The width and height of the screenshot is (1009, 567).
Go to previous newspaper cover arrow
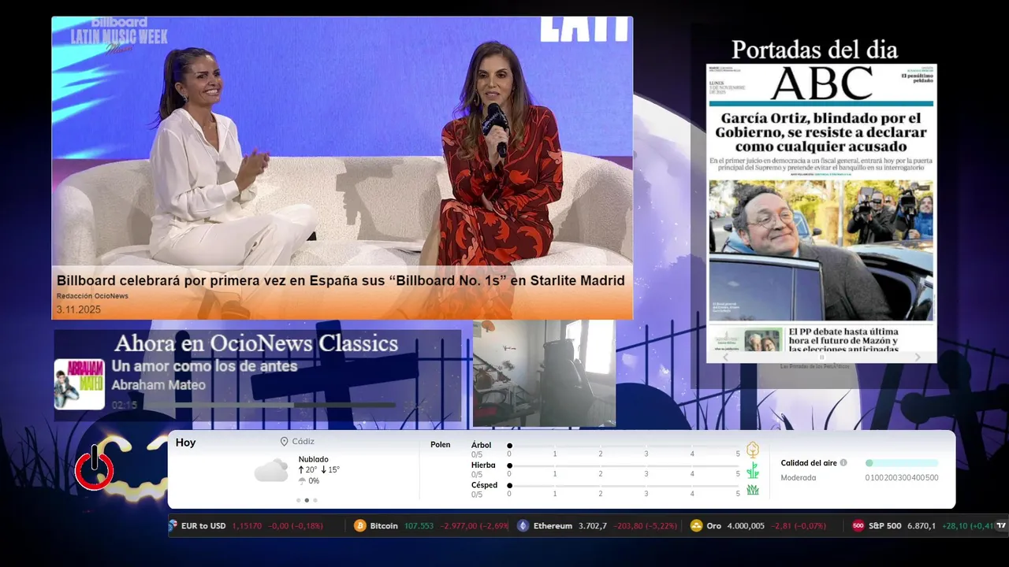(727, 358)
